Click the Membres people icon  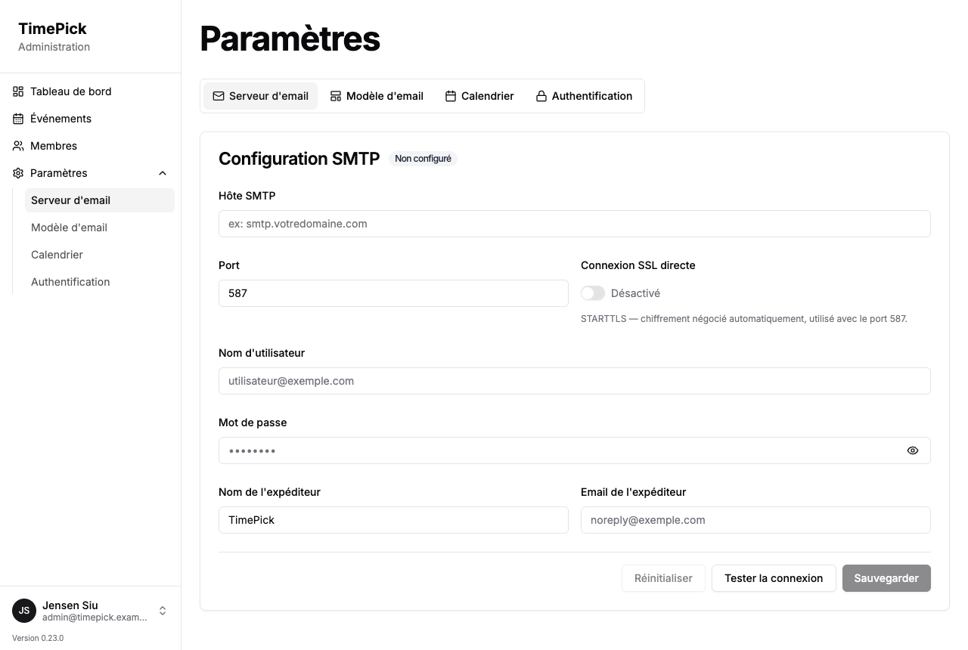18,146
